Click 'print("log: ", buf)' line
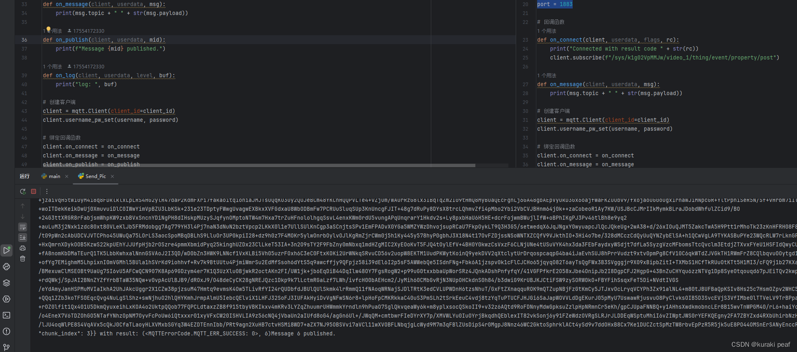797x352 pixels. pos(86,85)
